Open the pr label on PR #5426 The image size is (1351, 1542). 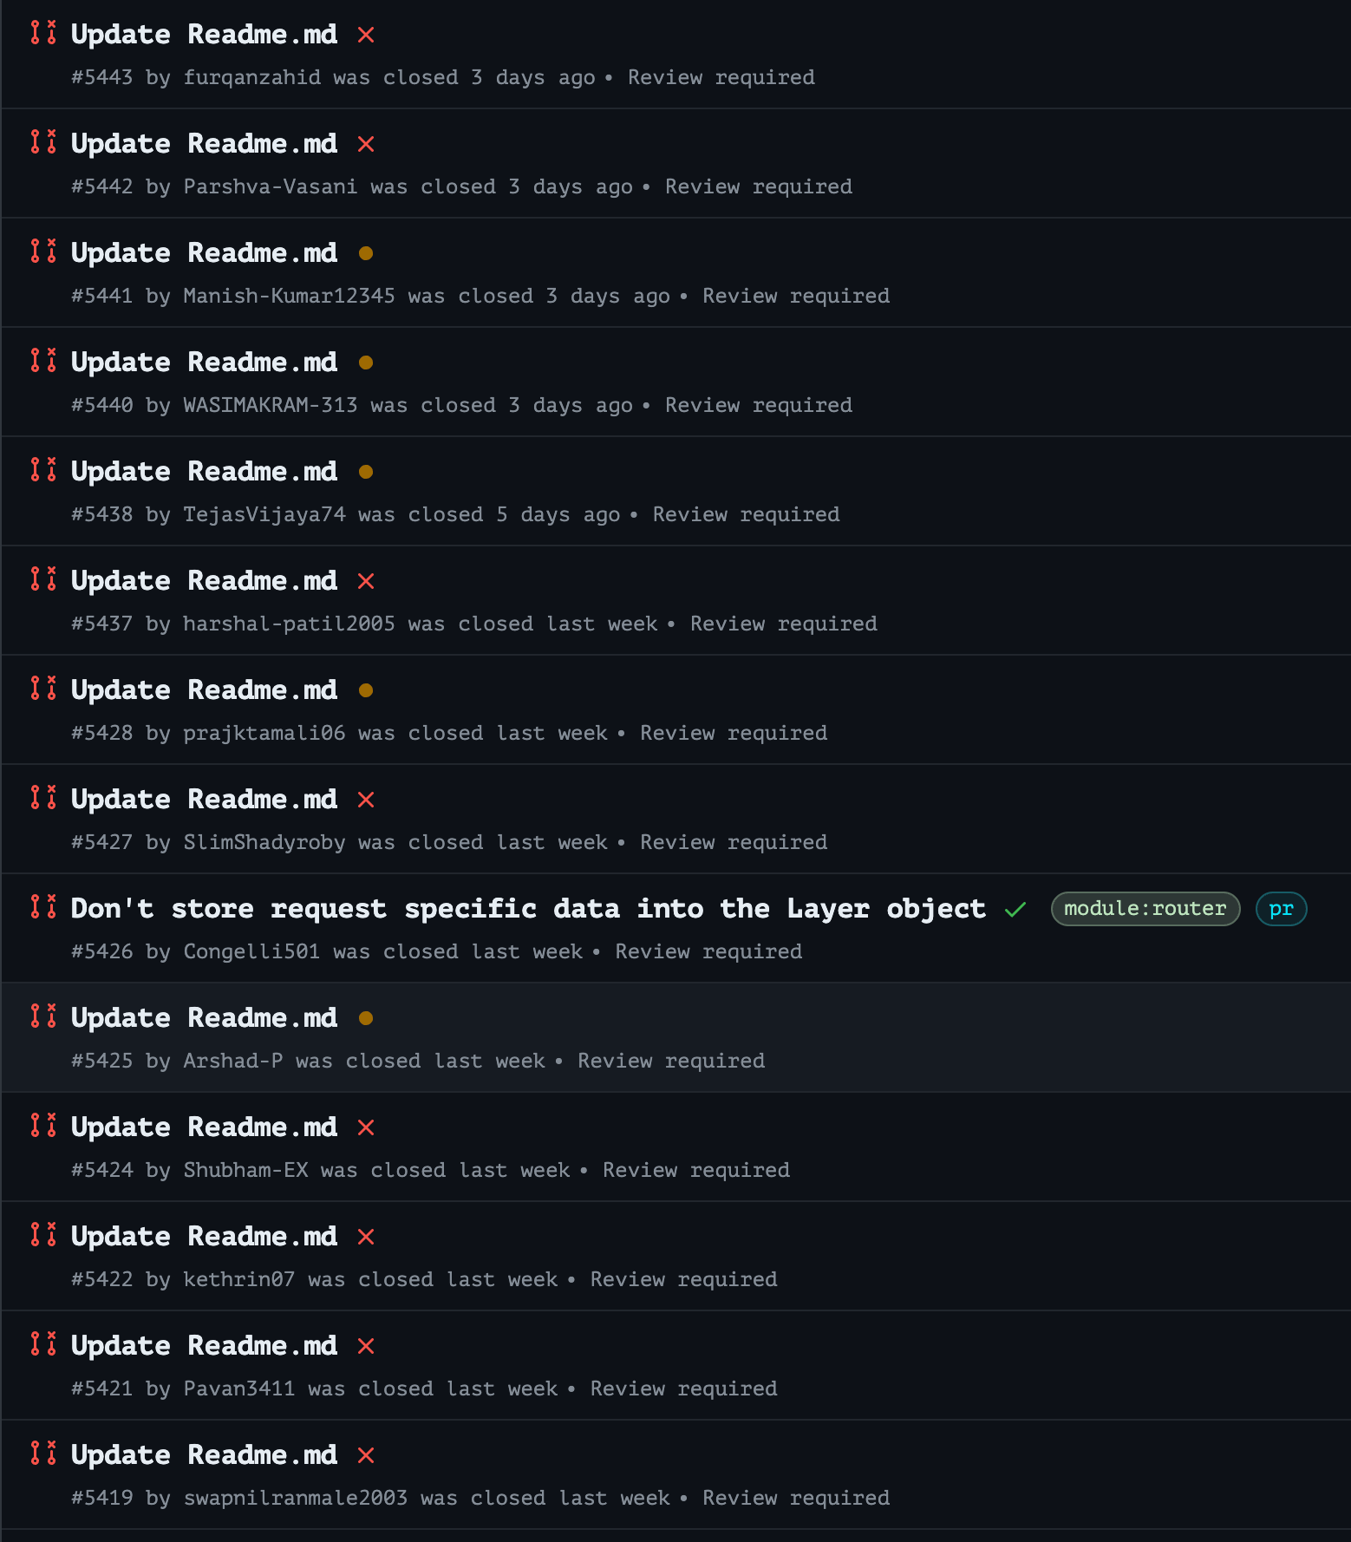point(1281,909)
